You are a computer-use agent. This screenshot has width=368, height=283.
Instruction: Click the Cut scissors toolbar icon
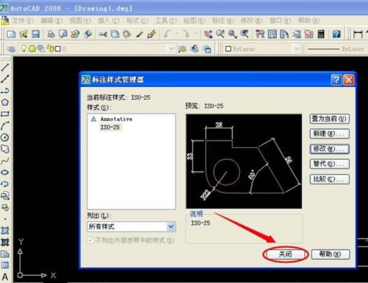103,34
